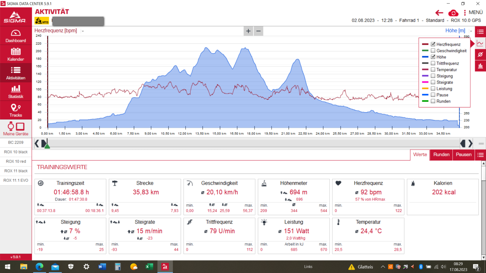Uncheck the Herzfrequenz checkbox

pyautogui.click(x=433, y=44)
